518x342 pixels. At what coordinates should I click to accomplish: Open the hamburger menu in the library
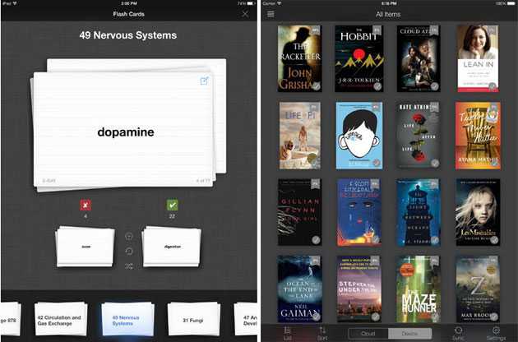click(271, 14)
